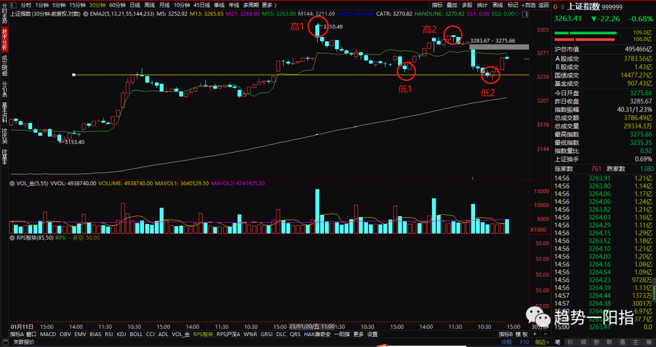Switch to the 60分钟 timeframe
The height and width of the screenshot is (347, 656).
(x=117, y=5)
